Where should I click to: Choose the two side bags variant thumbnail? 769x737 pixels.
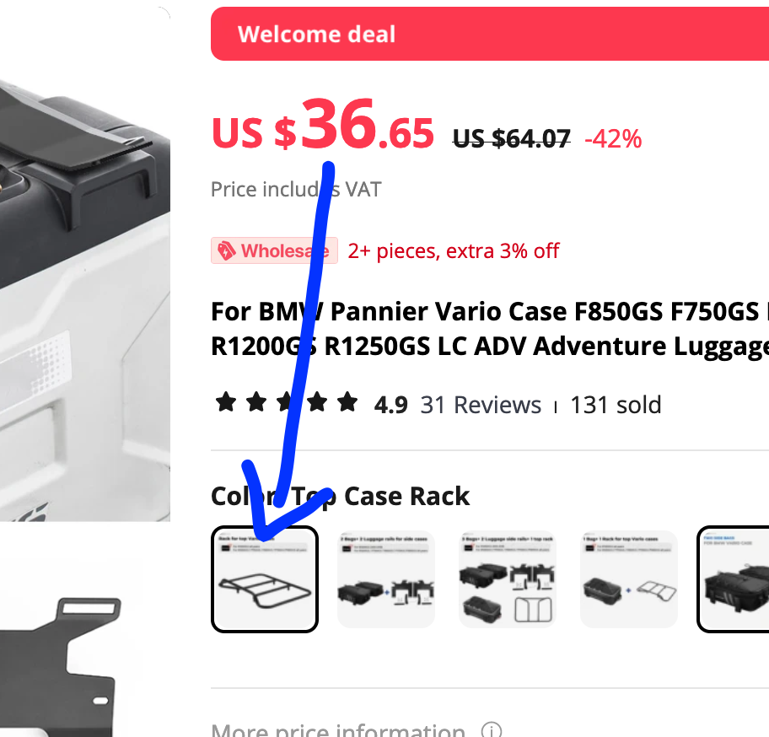click(734, 579)
